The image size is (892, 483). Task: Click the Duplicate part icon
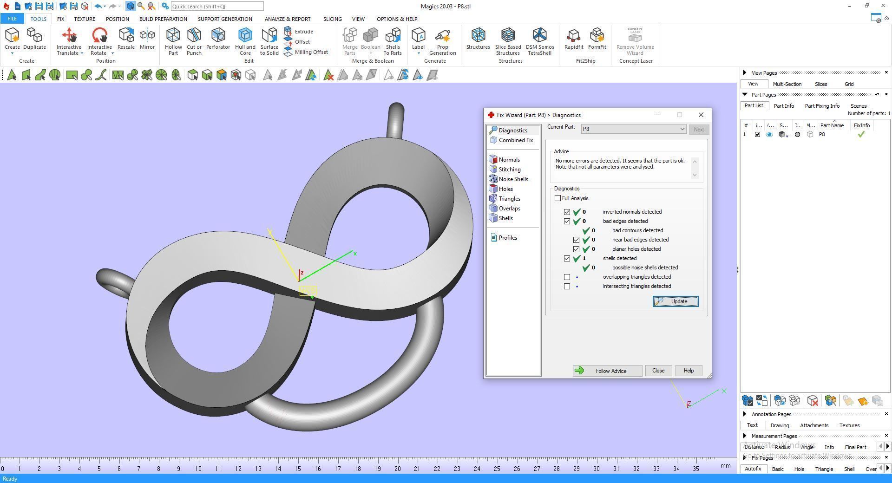click(x=34, y=35)
